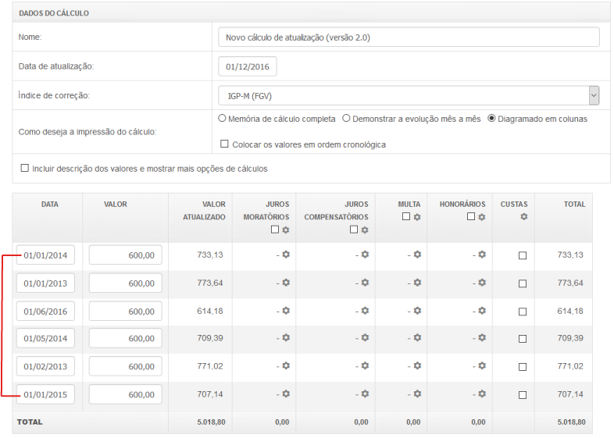Edit date field 01/05/2014
The height and width of the screenshot is (438, 614).
[x=45, y=338]
